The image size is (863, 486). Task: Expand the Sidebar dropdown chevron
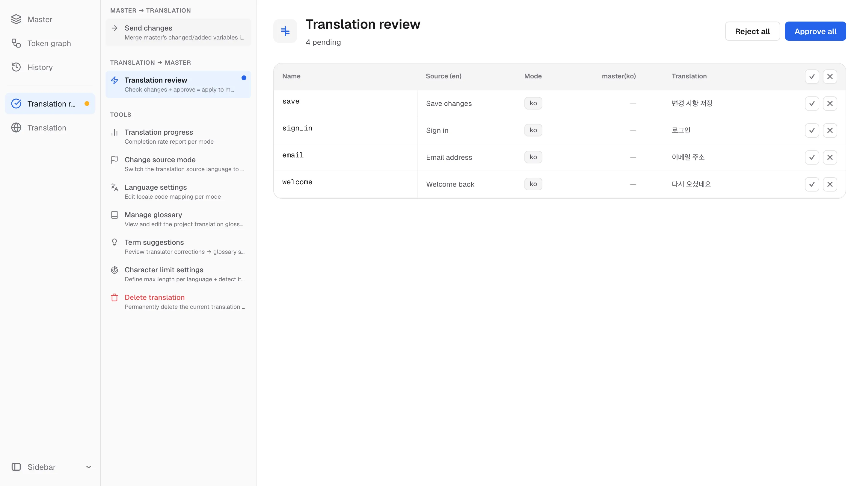(88, 467)
